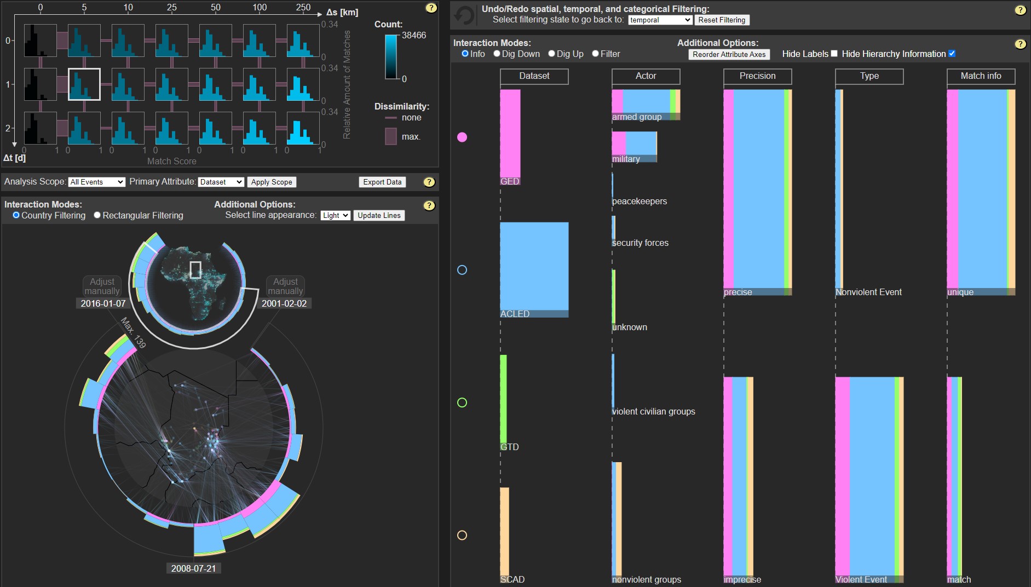This screenshot has height=587, width=1031.
Task: Click the military actor bar
Action: (635, 147)
